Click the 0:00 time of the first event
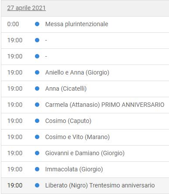This screenshot has width=169, height=194. tap(13, 24)
